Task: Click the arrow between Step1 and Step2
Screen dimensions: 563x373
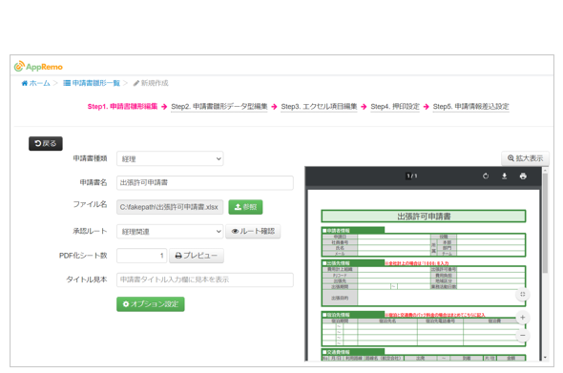Action: 164,107
